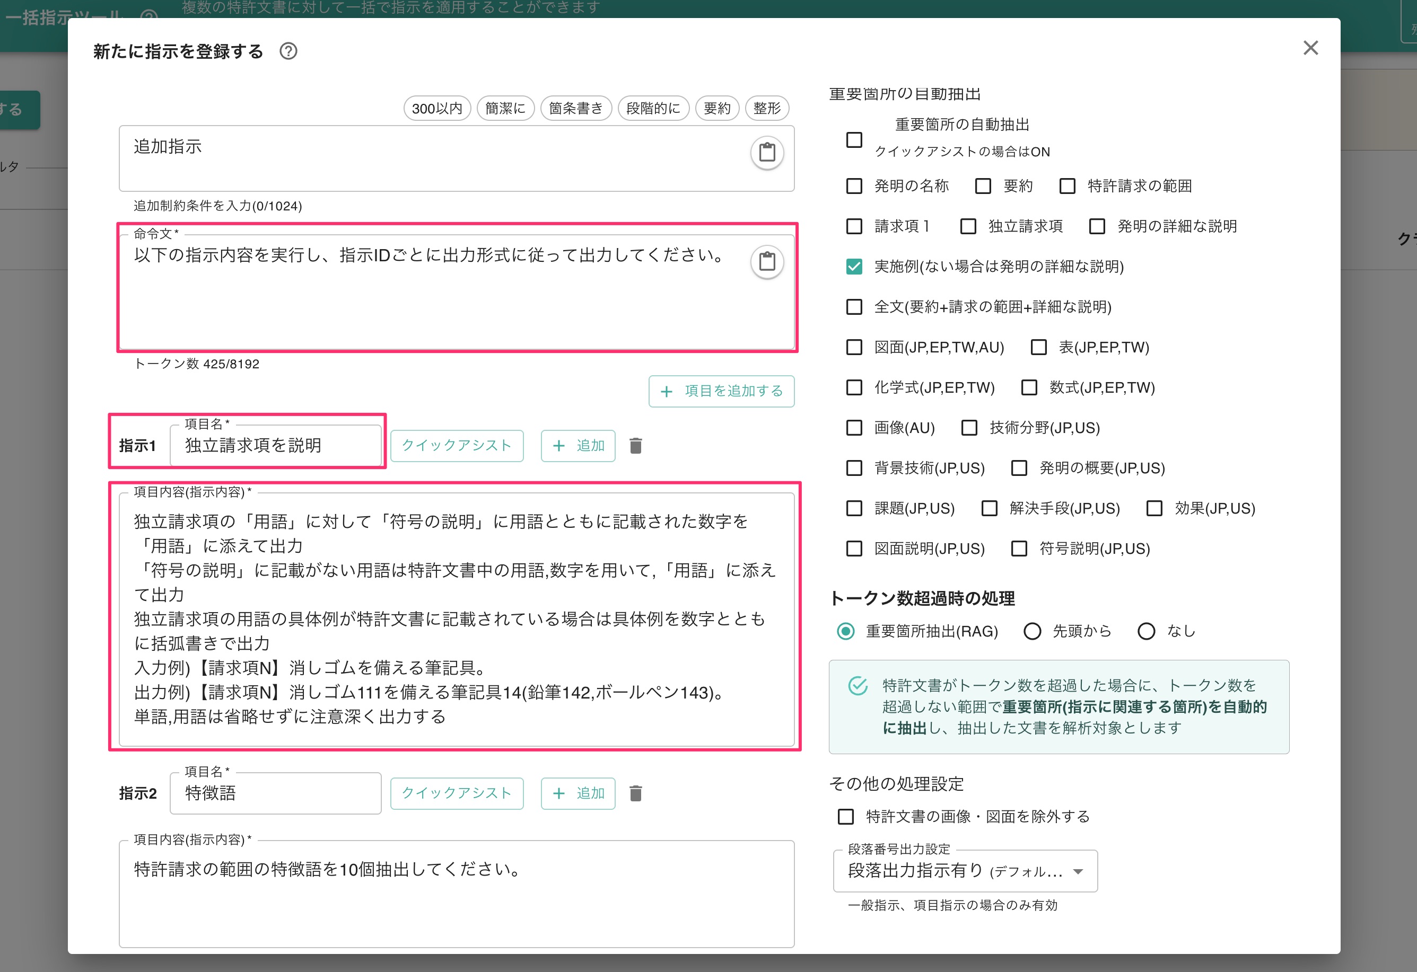Edit the 指示1 項目内容 text area
The height and width of the screenshot is (972, 1417).
click(457, 619)
